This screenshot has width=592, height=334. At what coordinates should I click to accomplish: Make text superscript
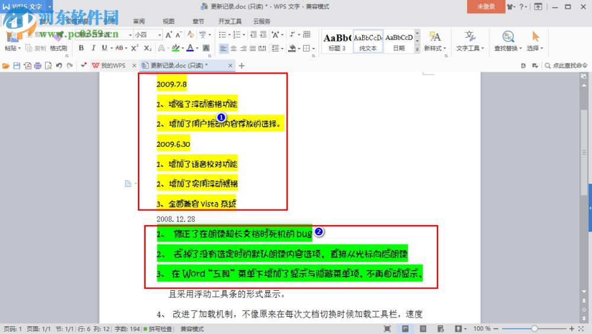tap(134, 48)
